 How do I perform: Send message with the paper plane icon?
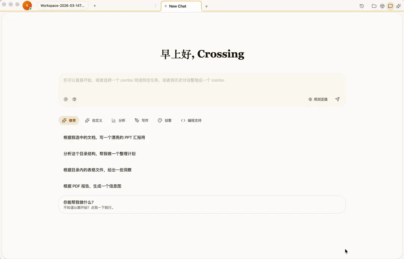337,99
